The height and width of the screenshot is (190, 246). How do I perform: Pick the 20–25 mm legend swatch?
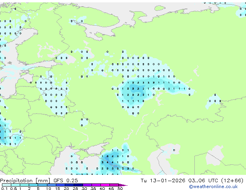tap(69, 185)
